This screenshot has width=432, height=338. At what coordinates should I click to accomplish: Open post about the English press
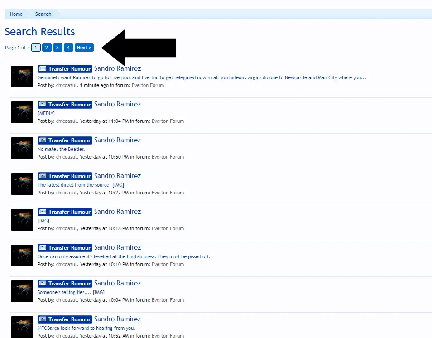click(124, 256)
